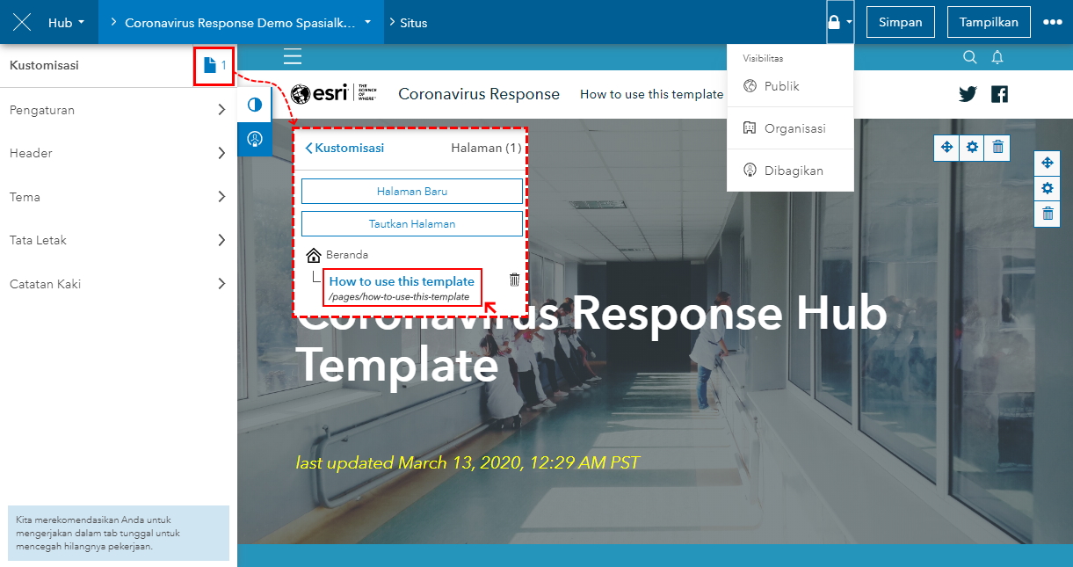
Task: Click the Visibilitas heading in the dropdown
Action: tap(763, 58)
